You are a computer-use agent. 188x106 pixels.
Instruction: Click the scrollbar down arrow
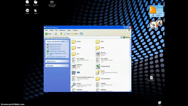coord(130,91)
